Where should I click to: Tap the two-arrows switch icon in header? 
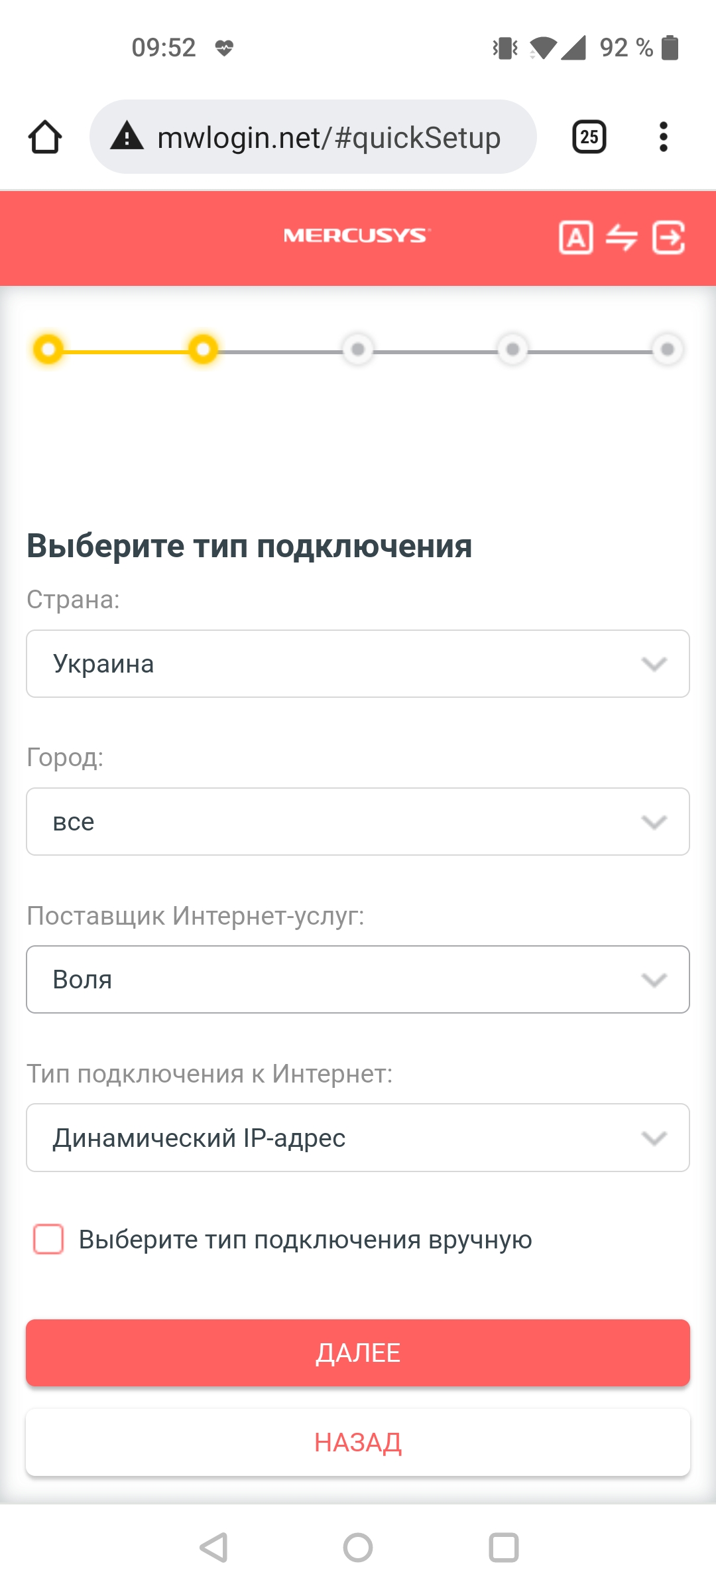pyautogui.click(x=622, y=237)
